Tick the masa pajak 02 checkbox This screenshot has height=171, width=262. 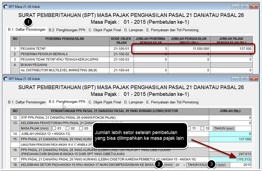(67, 128)
